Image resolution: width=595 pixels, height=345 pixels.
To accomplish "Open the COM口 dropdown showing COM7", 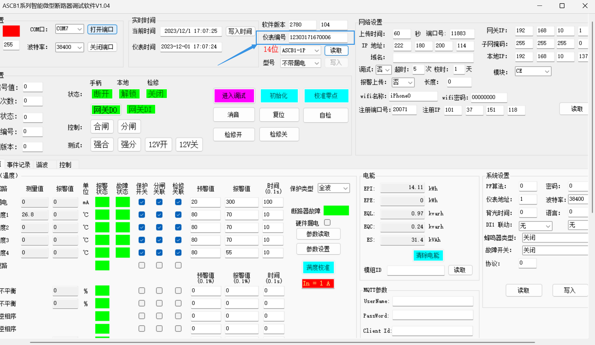I will 69,29.
